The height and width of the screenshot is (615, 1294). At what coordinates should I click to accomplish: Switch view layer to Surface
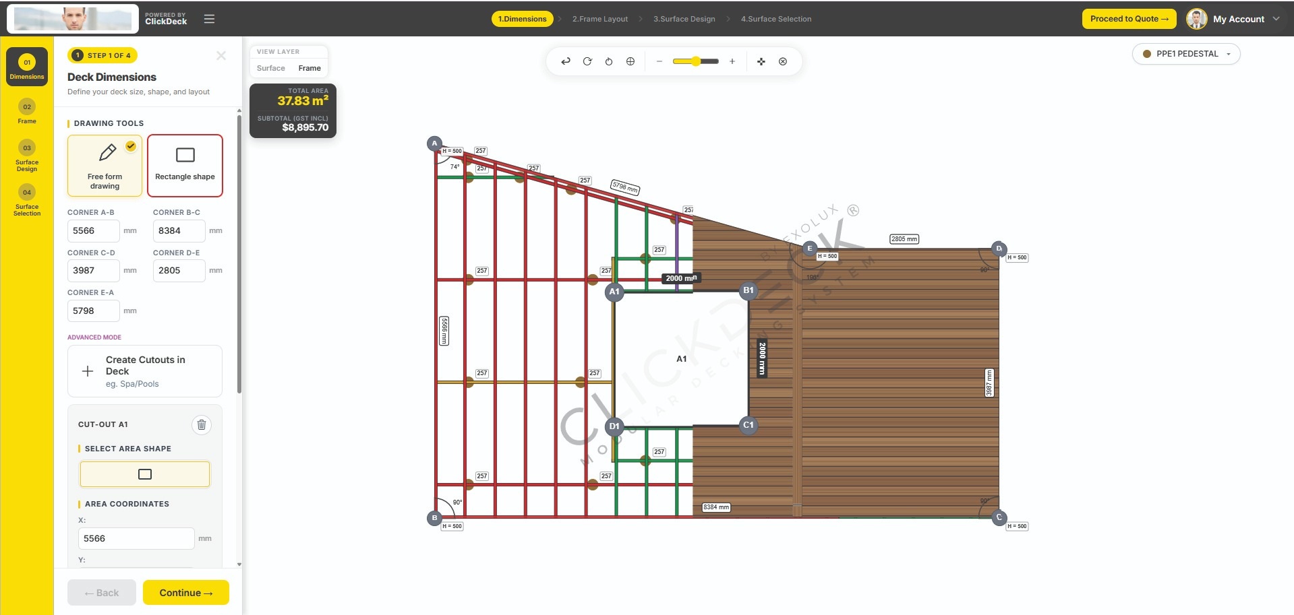[x=271, y=68]
